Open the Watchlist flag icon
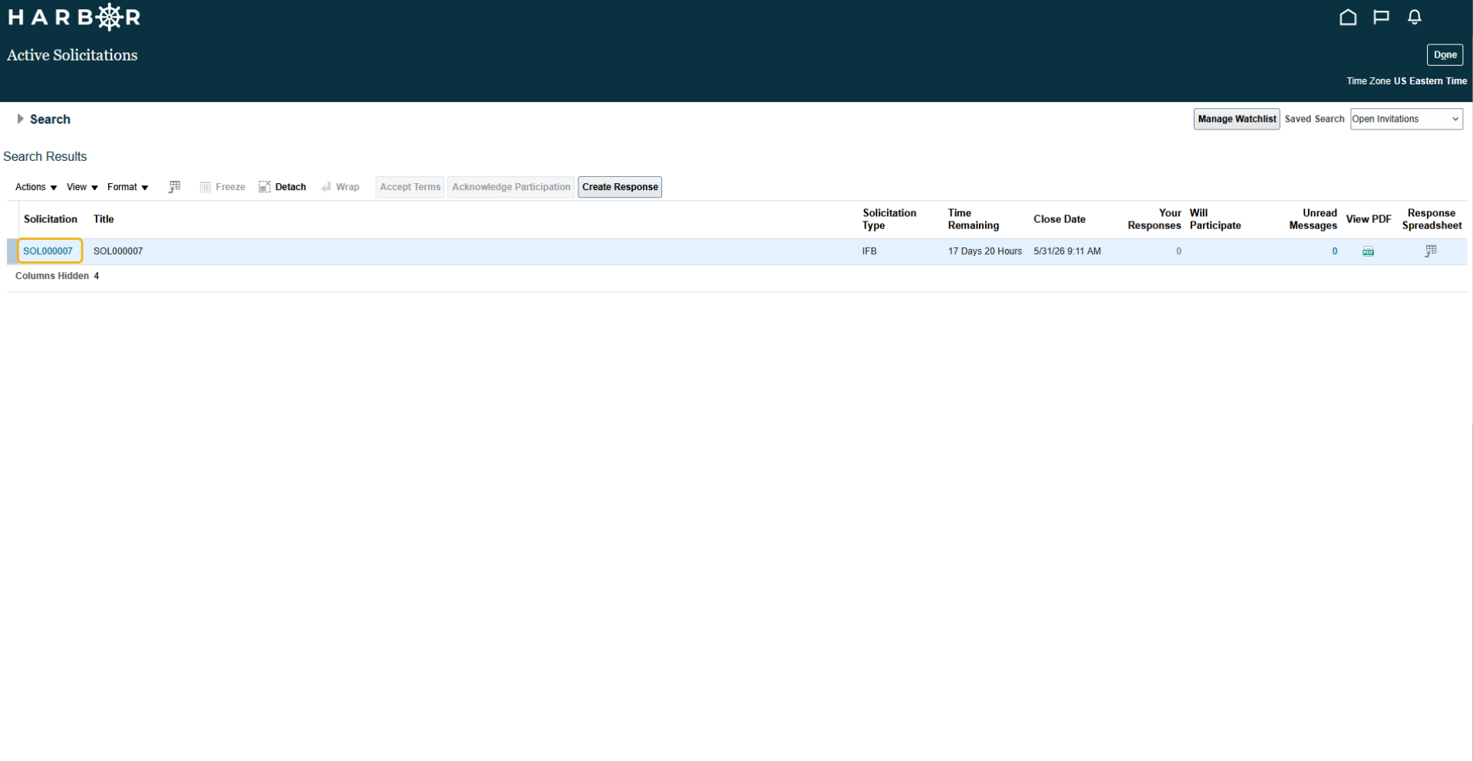This screenshot has height=761, width=1473. pos(1381,17)
